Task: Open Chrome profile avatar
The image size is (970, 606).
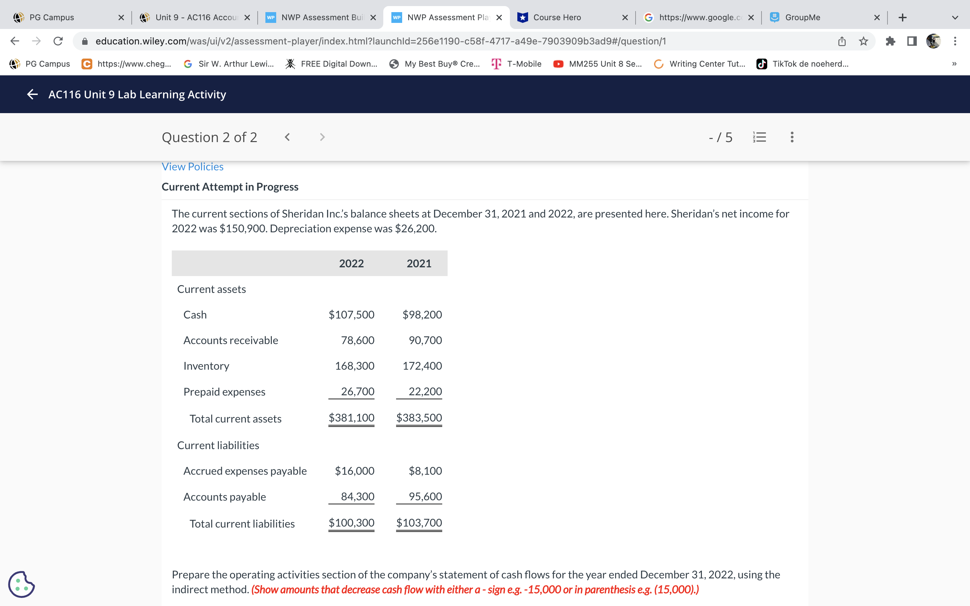Action: (934, 41)
